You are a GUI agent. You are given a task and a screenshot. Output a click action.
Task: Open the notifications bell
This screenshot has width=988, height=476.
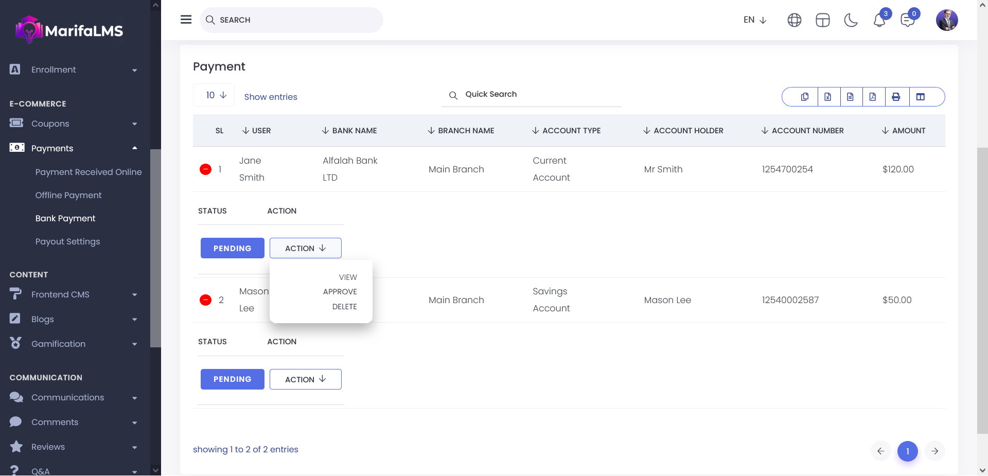[x=879, y=21]
